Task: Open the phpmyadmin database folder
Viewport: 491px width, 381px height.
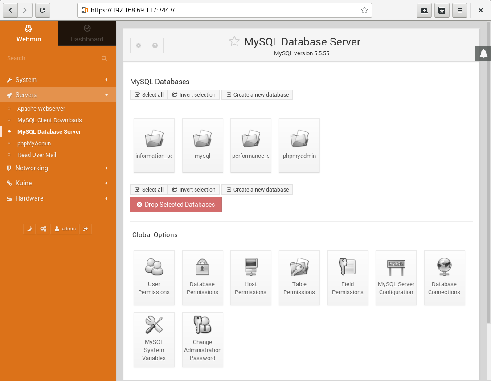Action: tap(299, 145)
